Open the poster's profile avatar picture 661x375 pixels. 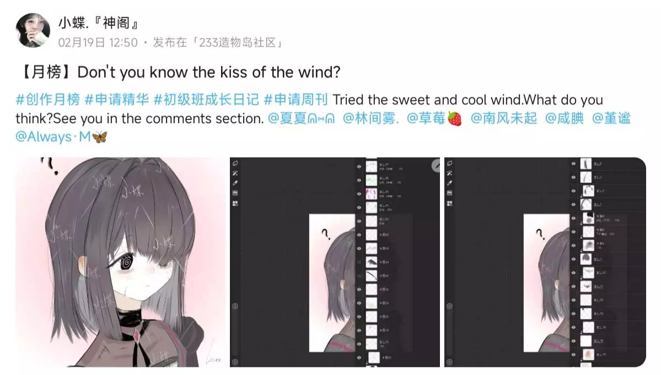[33, 30]
